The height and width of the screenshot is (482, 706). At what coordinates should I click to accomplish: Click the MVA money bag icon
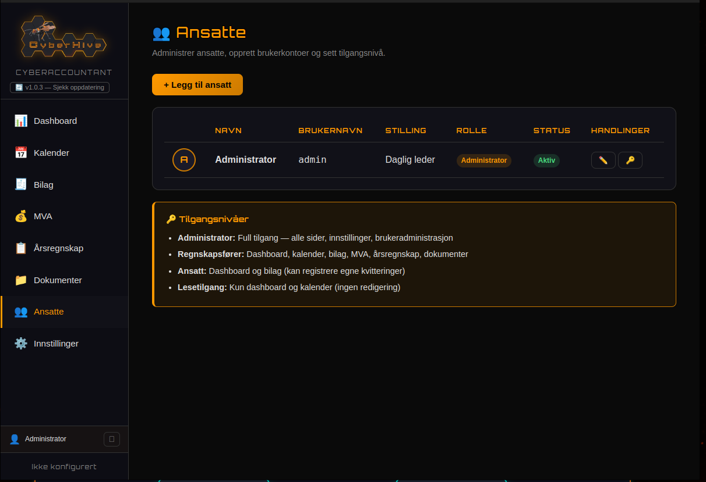click(21, 216)
